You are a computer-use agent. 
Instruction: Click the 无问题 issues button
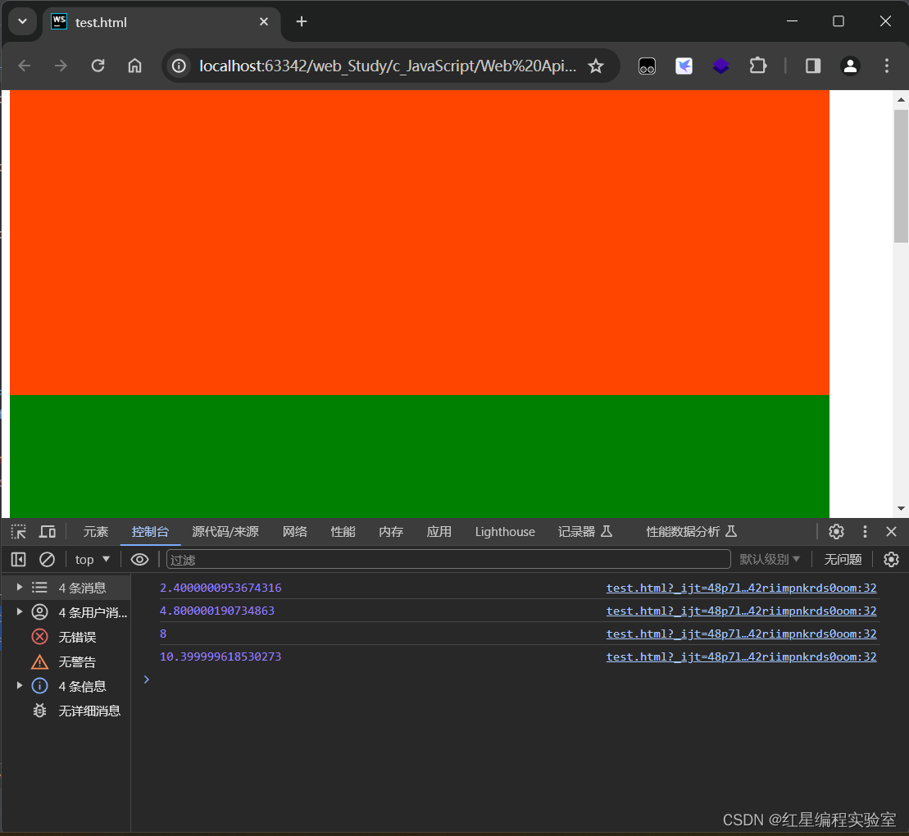(x=843, y=559)
